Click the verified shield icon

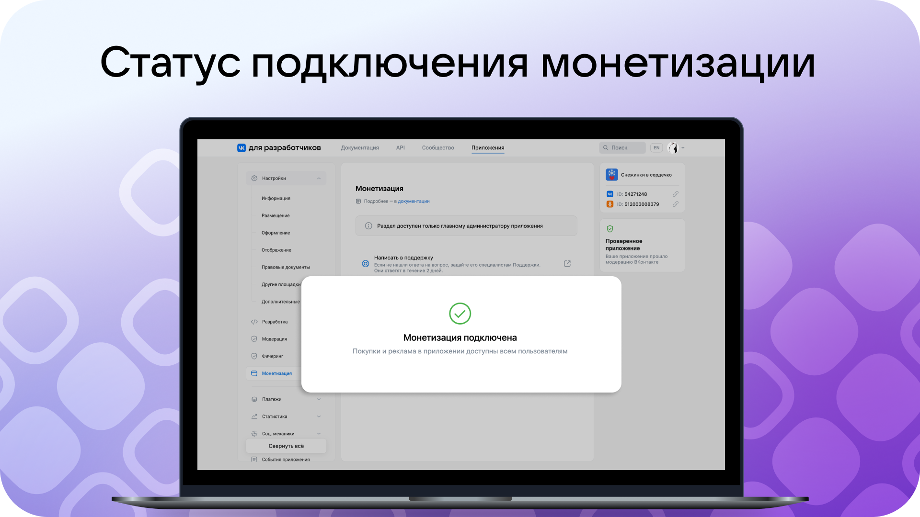tap(610, 229)
